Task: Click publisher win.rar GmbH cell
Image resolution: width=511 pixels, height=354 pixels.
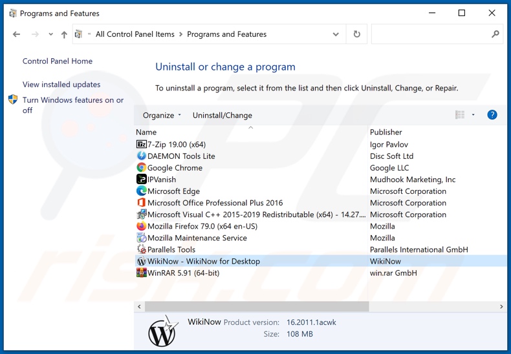Action: click(x=393, y=273)
